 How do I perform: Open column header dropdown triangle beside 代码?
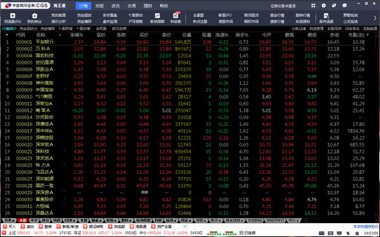tap(7, 35)
